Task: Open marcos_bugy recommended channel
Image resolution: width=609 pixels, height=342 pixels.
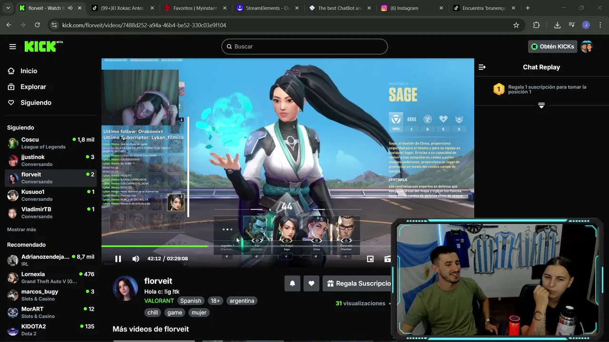Action: [50, 295]
